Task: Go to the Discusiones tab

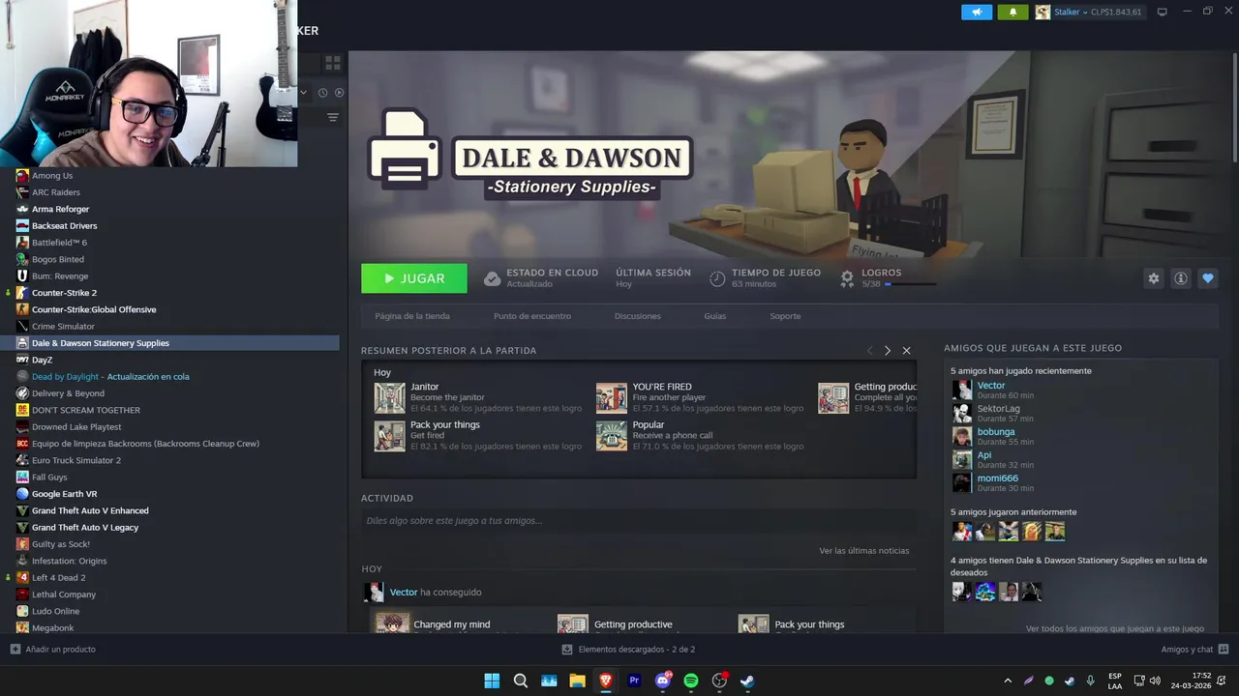Action: (638, 316)
